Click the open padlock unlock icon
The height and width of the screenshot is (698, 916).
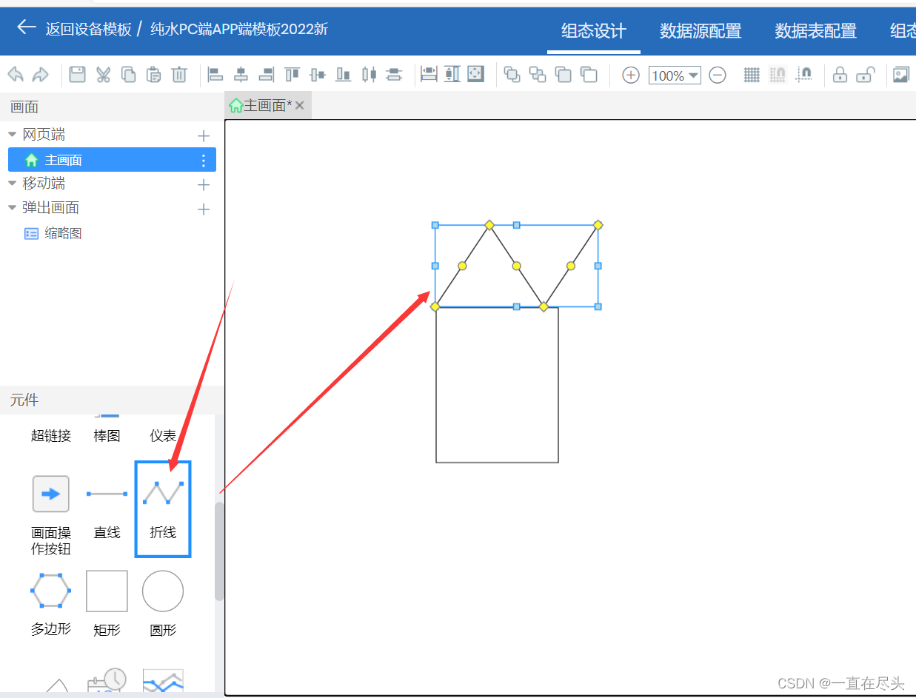pos(866,75)
